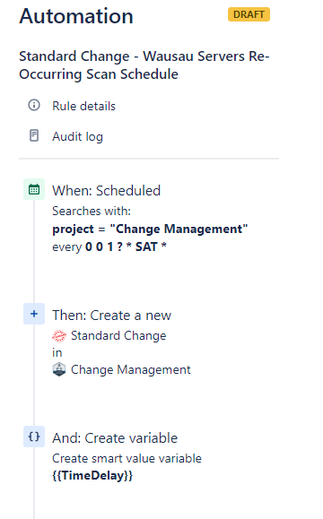323x519 pixels.
Task: Select the curly braces Create variable icon
Action: pyautogui.click(x=34, y=437)
